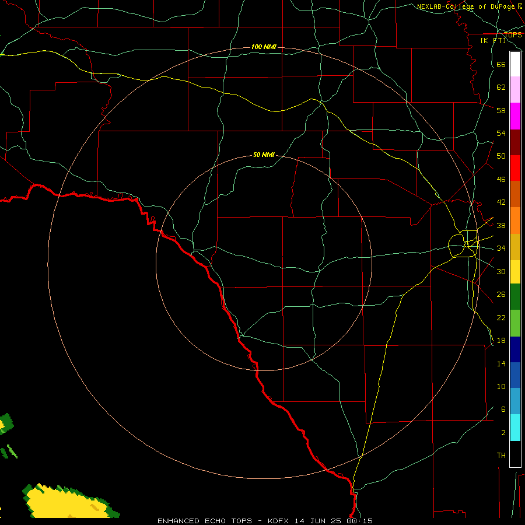Click the "10" legend value
The height and width of the screenshot is (525, 525).
click(501, 387)
